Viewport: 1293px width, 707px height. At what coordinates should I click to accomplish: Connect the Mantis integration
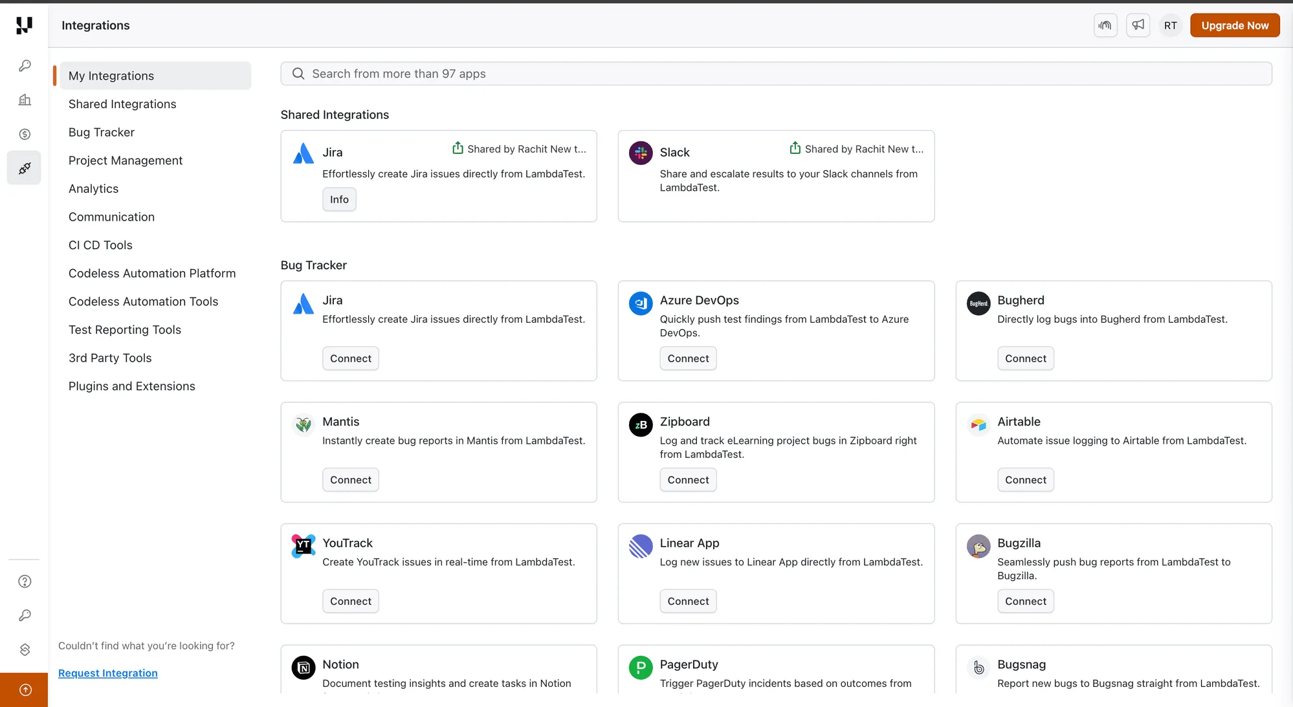[x=351, y=480]
